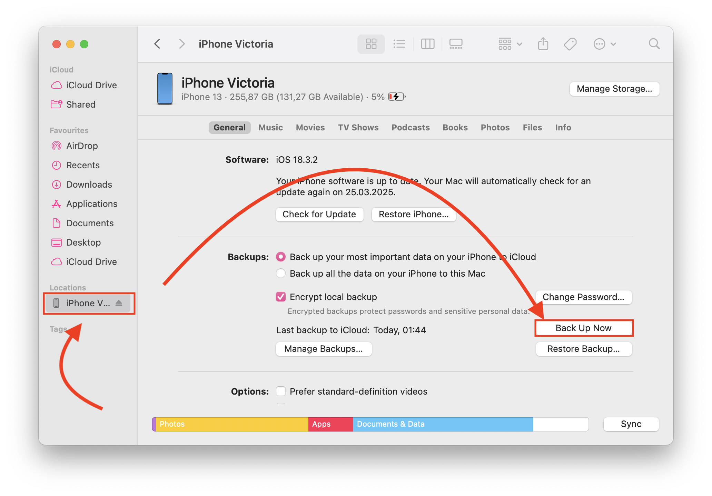
Task: Select back up to this Mac radio button
Action: [281, 274]
